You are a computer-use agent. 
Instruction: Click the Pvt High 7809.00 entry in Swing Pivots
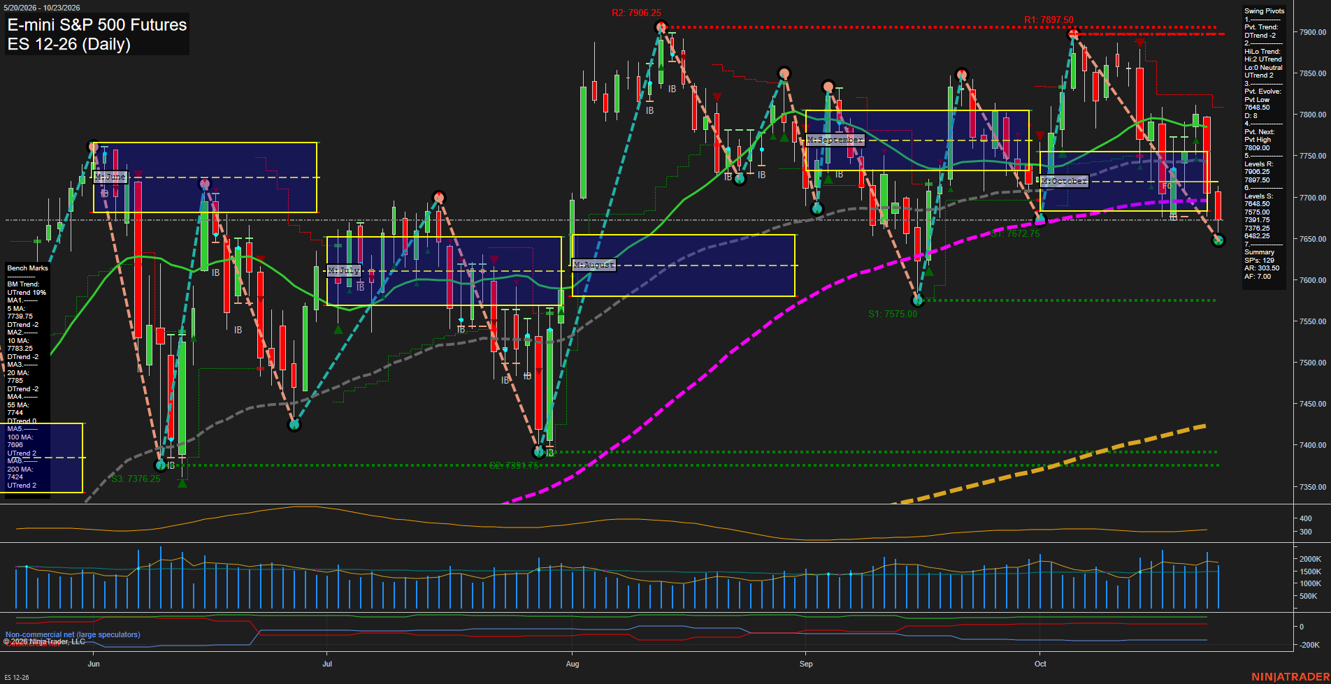pos(1258,144)
